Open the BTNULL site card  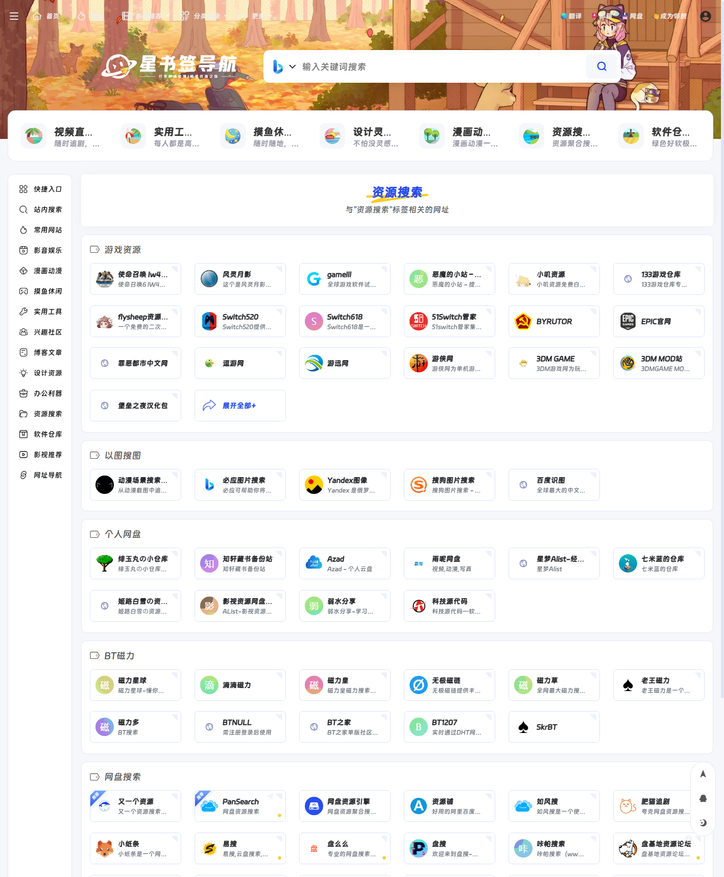coord(240,727)
